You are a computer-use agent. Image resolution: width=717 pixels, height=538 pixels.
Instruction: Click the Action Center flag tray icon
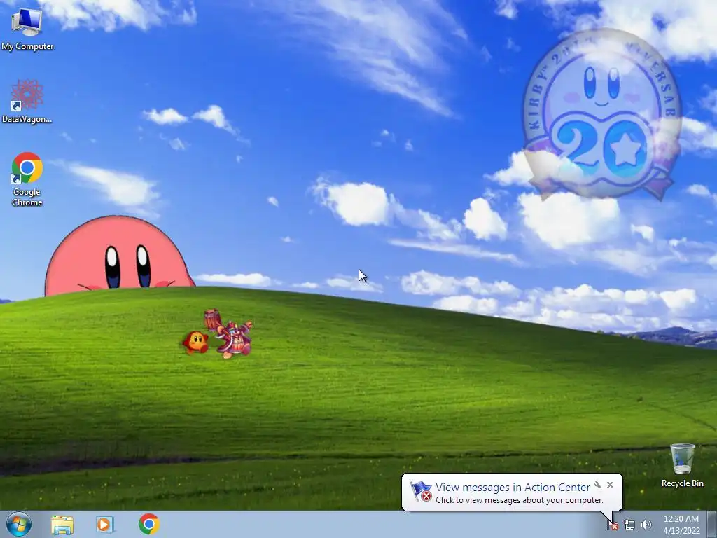tap(613, 525)
